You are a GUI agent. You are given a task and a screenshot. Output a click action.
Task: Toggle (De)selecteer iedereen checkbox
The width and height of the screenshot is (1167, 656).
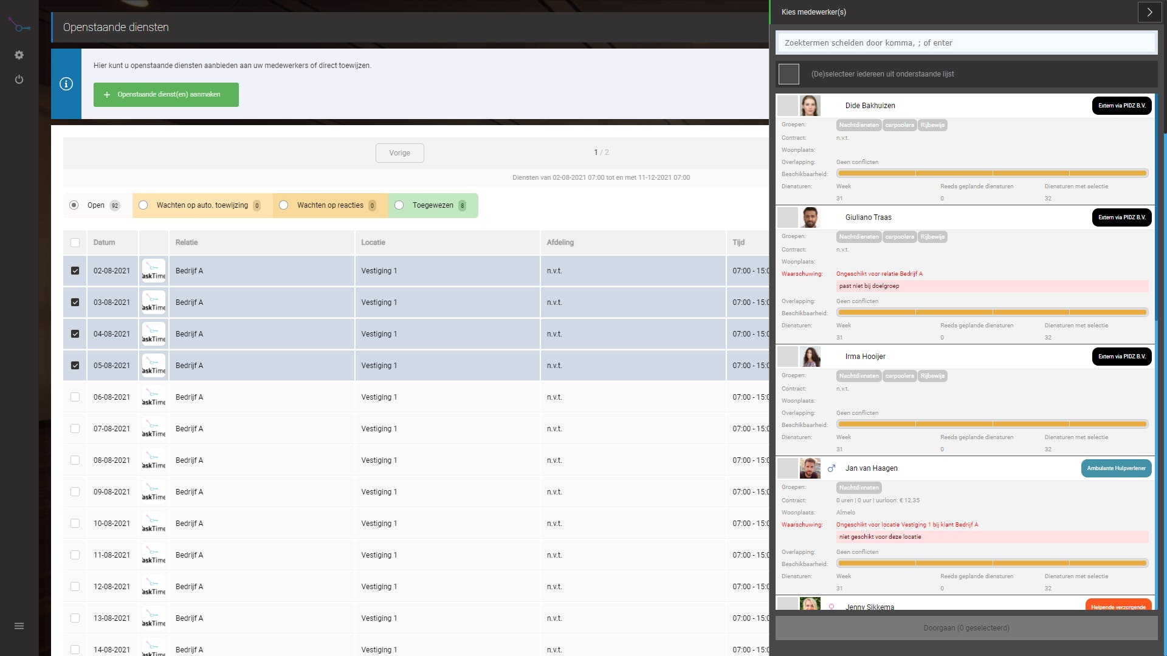coord(788,74)
